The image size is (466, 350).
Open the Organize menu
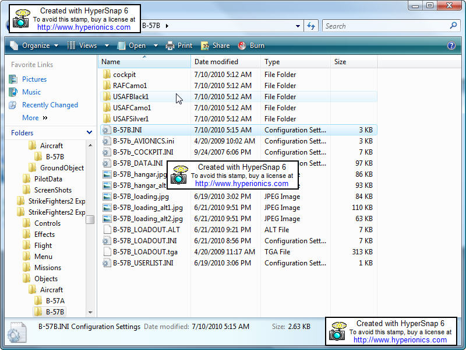pyautogui.click(x=34, y=45)
